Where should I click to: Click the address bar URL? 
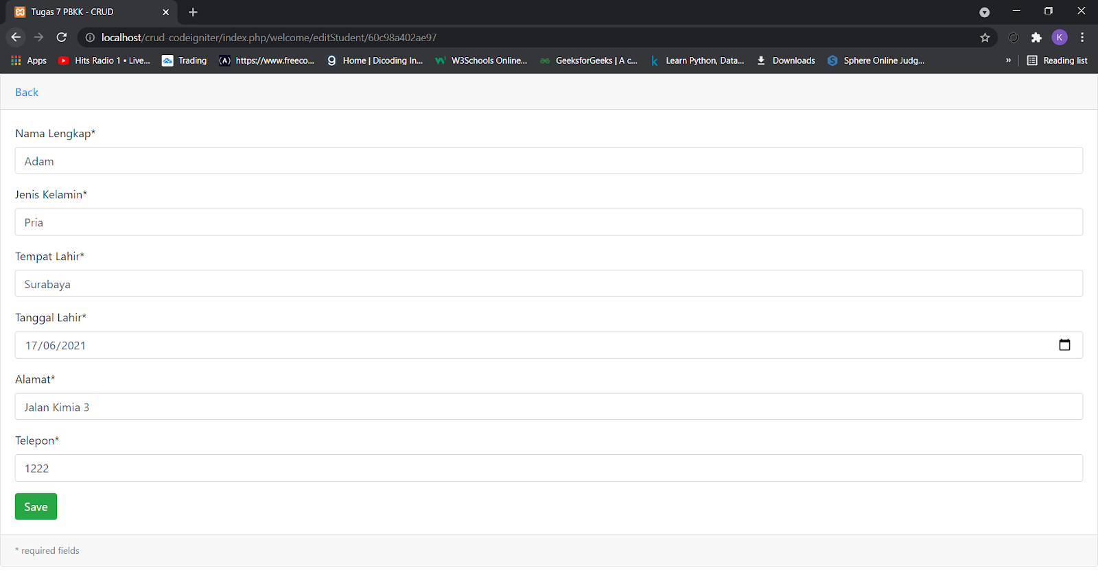pyautogui.click(x=269, y=38)
